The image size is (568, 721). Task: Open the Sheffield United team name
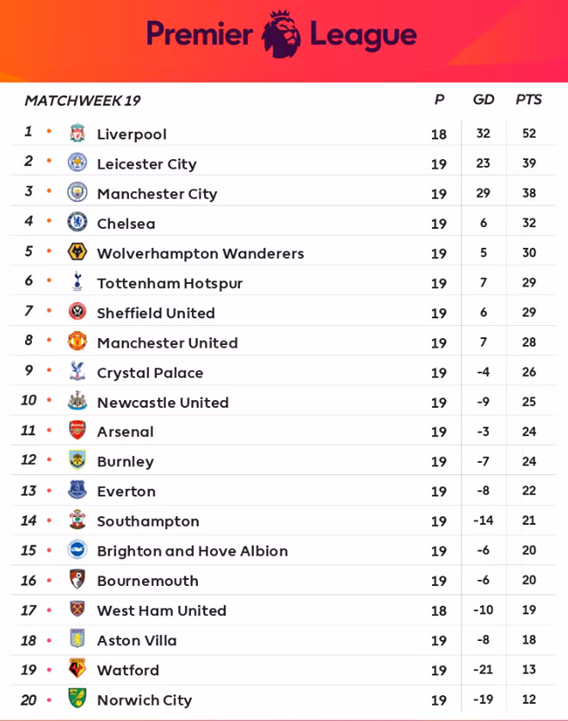pyautogui.click(x=156, y=313)
